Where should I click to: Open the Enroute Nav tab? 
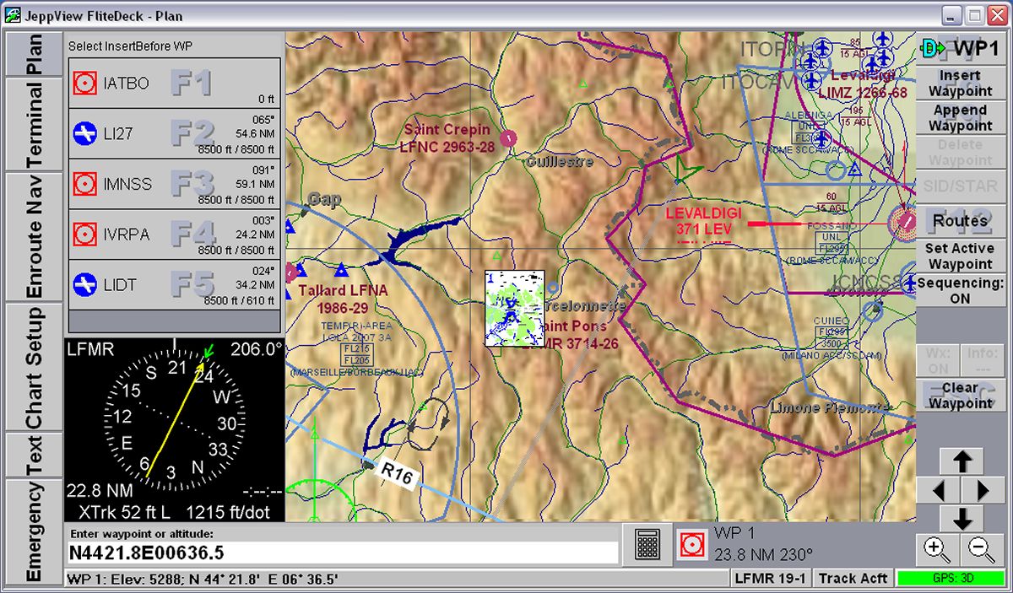pyautogui.click(x=35, y=237)
